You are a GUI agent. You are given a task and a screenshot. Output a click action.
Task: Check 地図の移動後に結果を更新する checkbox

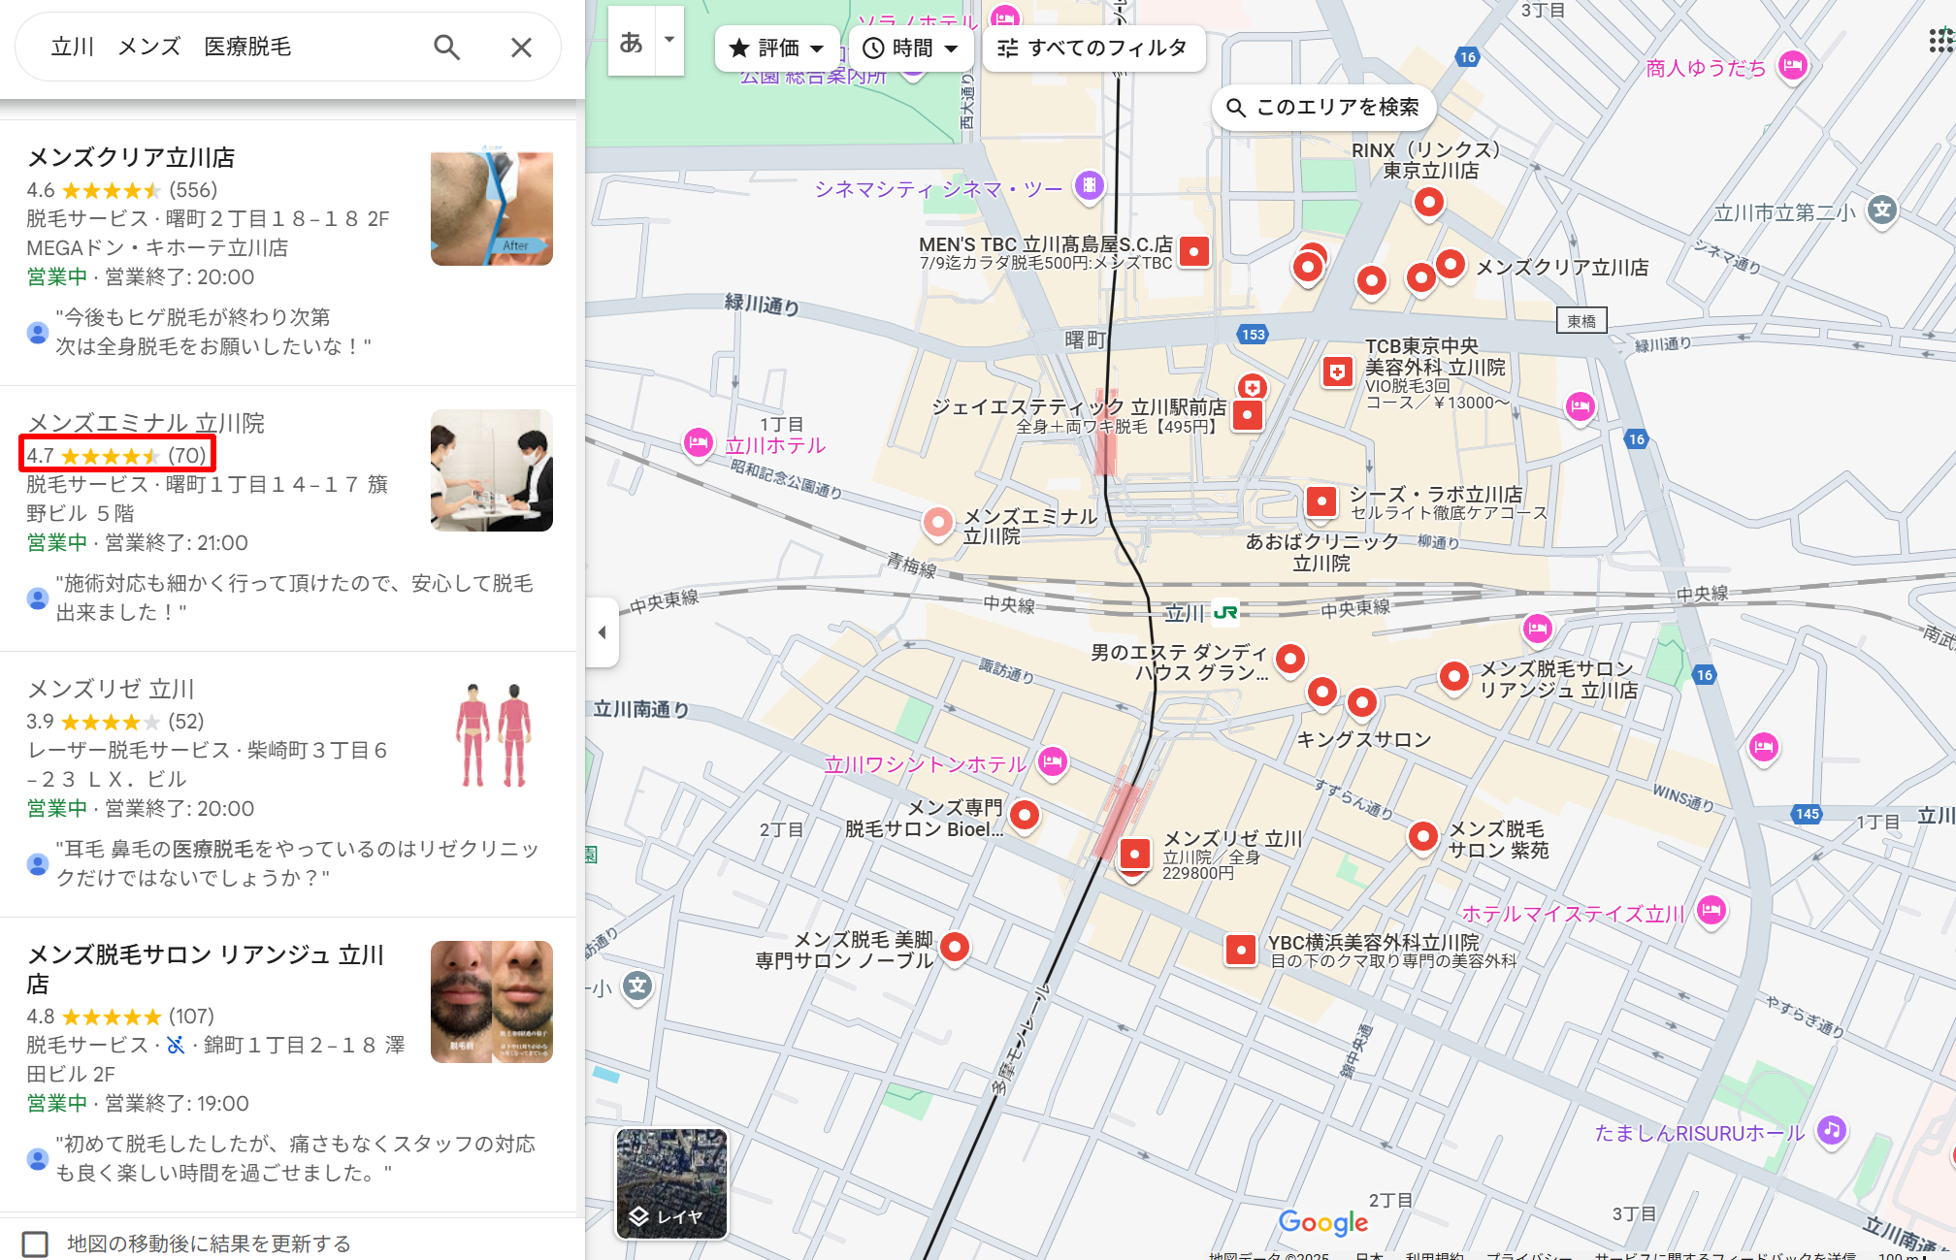[35, 1244]
